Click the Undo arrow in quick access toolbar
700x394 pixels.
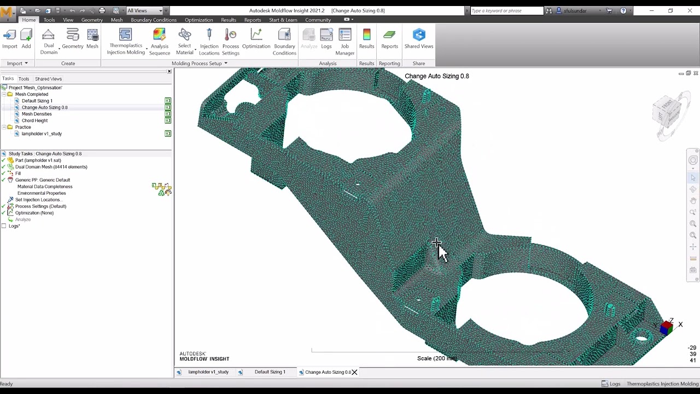(72, 10)
